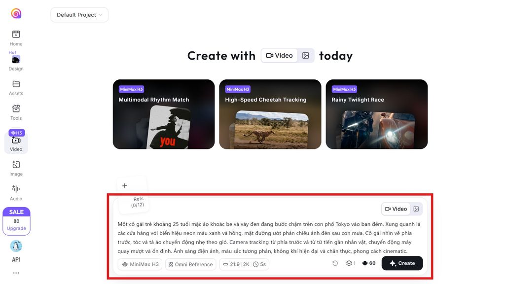This screenshot has width=505, height=284.
Task: Click the SALE Upgrade badge
Action: point(16,221)
